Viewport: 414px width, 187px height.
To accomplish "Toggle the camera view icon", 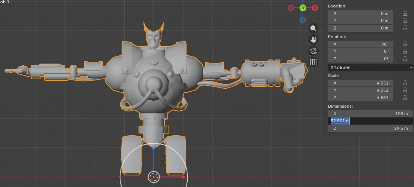I will (x=313, y=51).
